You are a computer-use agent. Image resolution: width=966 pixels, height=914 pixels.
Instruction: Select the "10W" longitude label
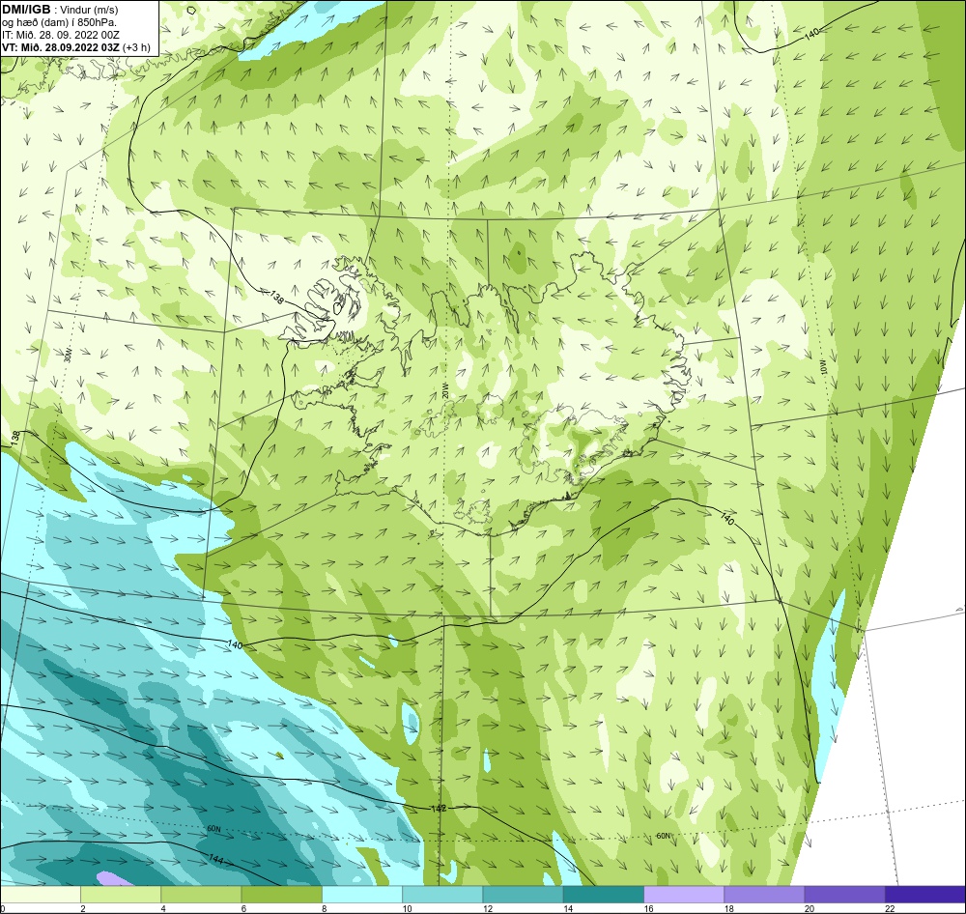coord(823,366)
